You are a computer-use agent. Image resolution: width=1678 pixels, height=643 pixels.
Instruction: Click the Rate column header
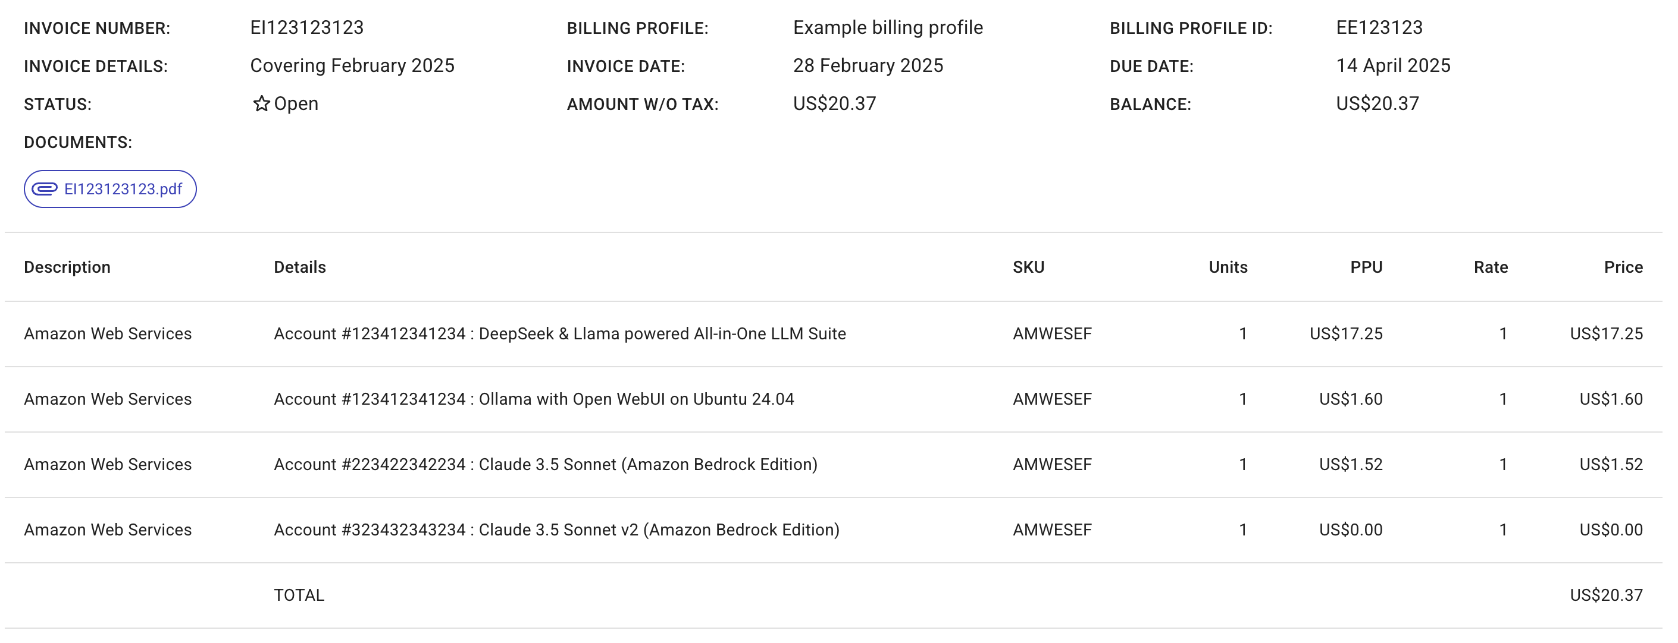[x=1491, y=267]
